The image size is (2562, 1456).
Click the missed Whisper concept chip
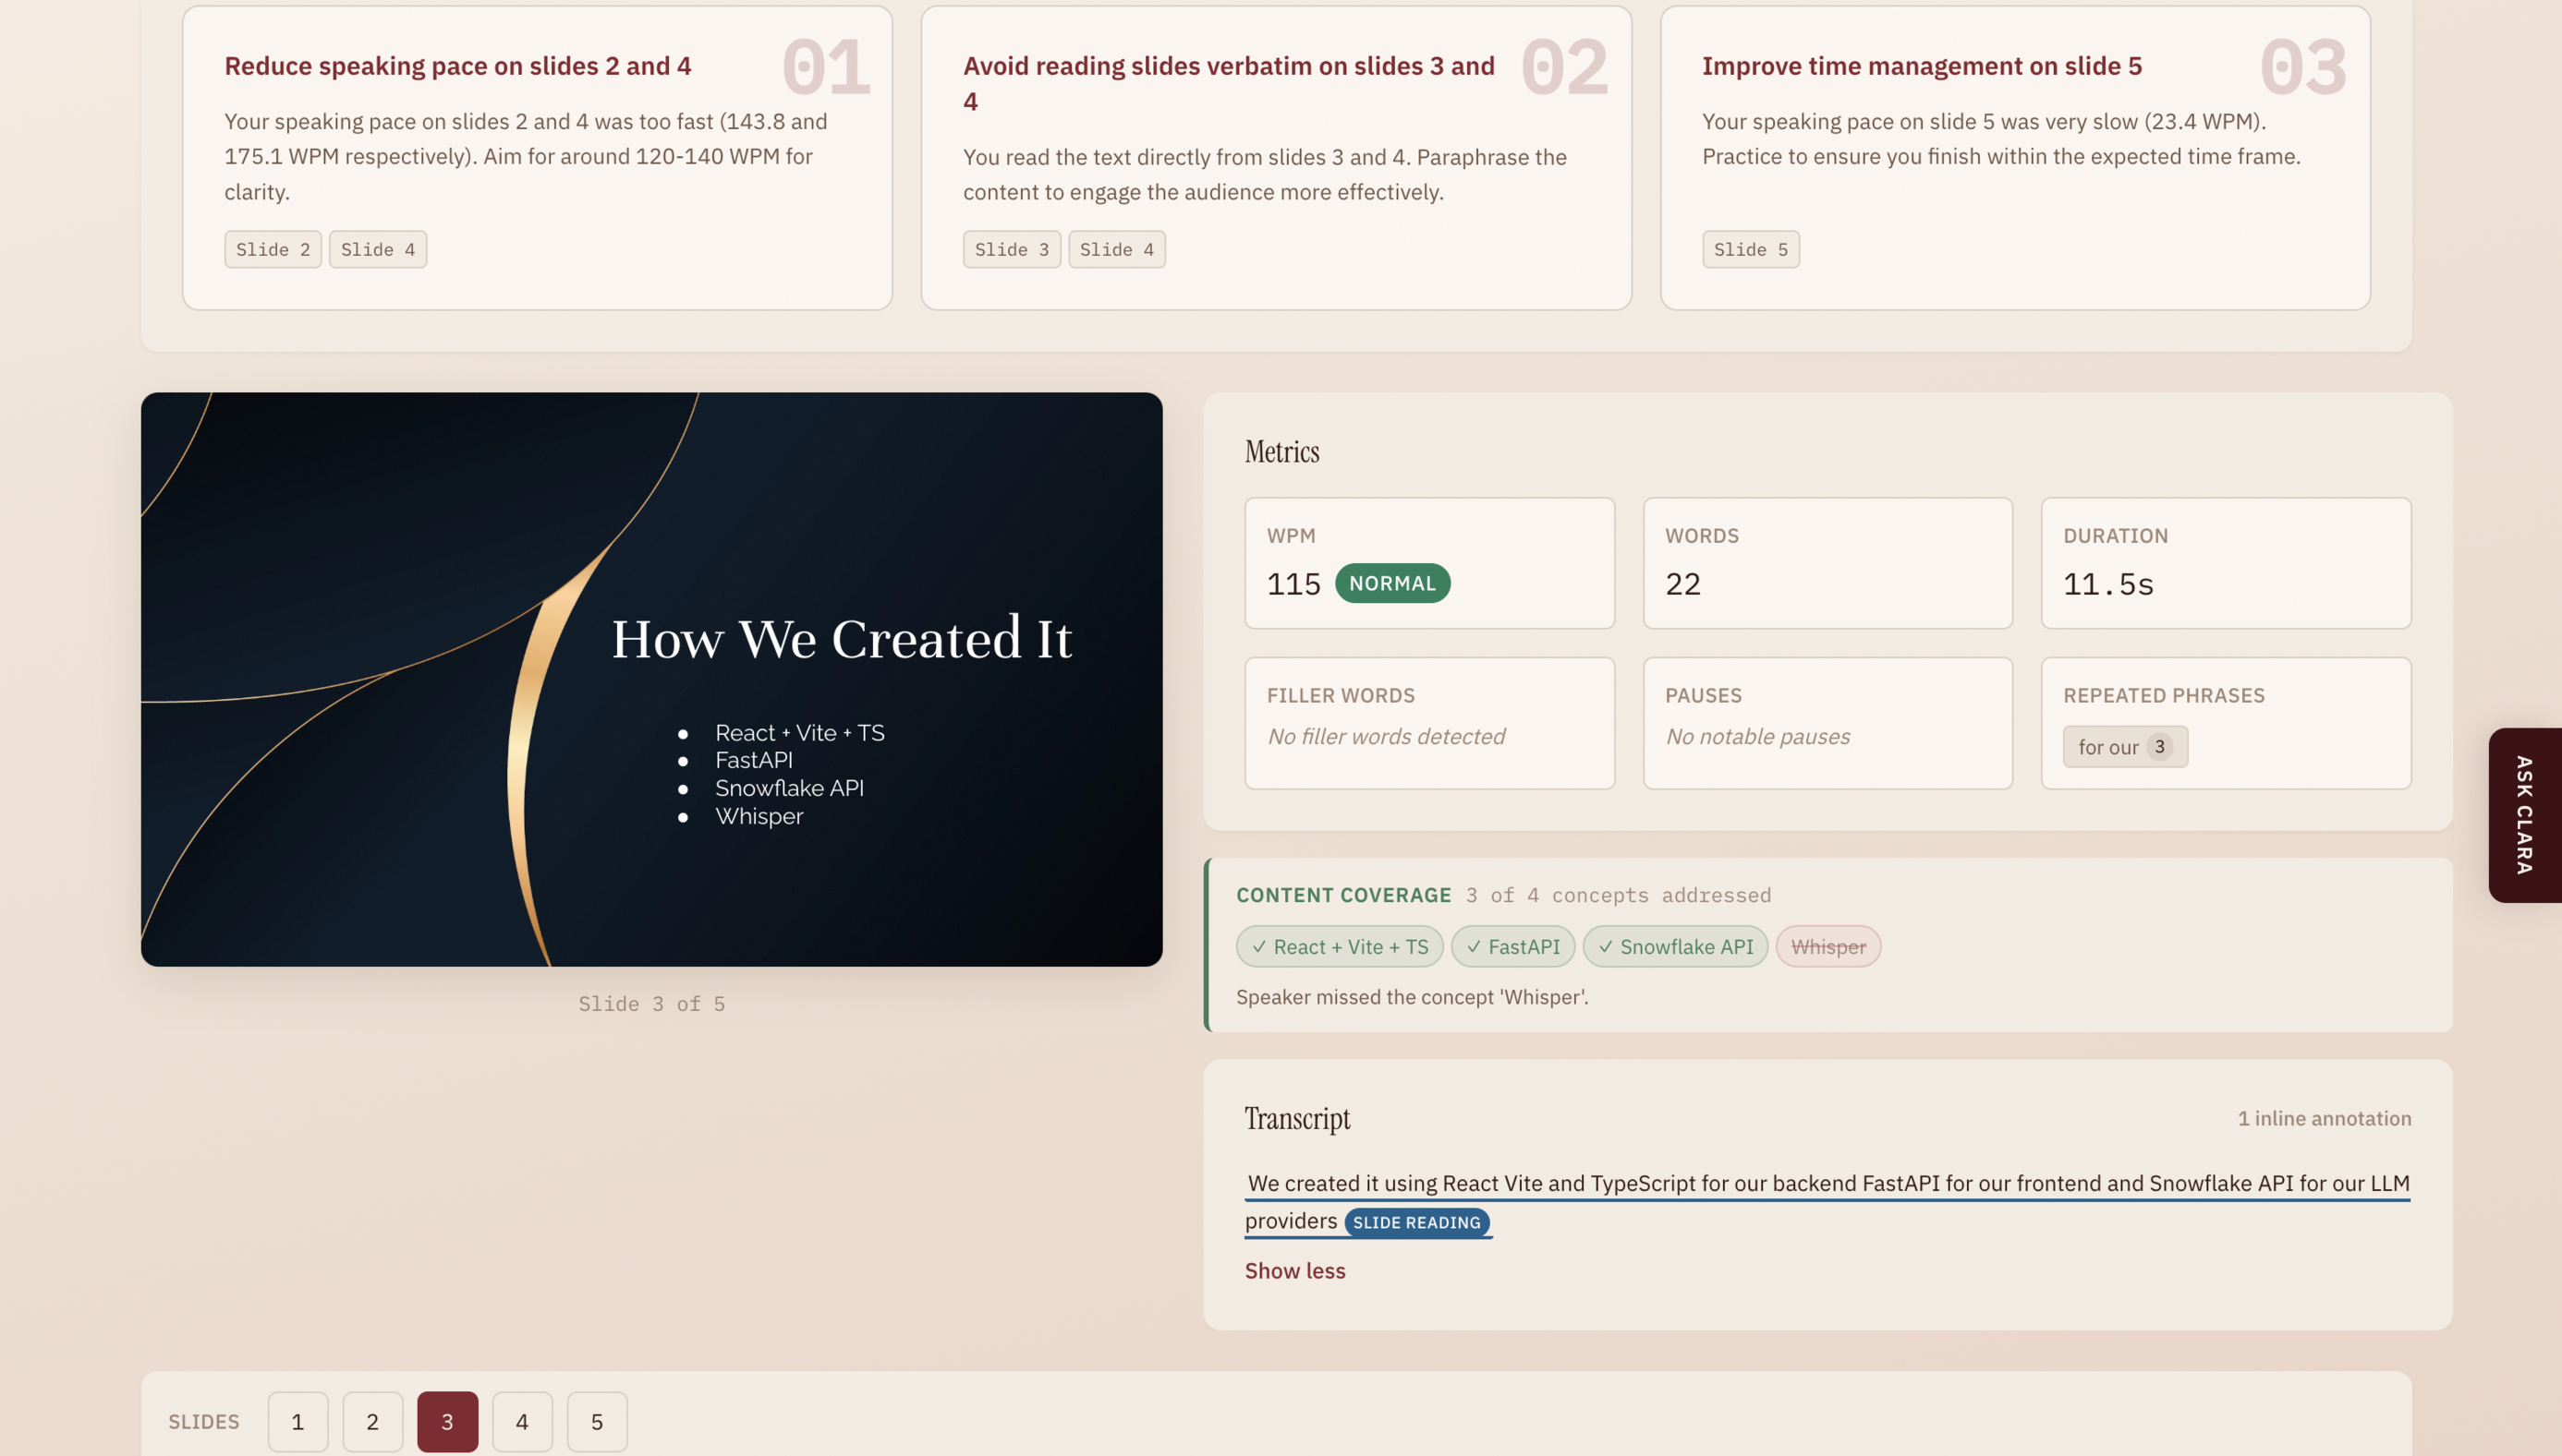click(1827, 946)
